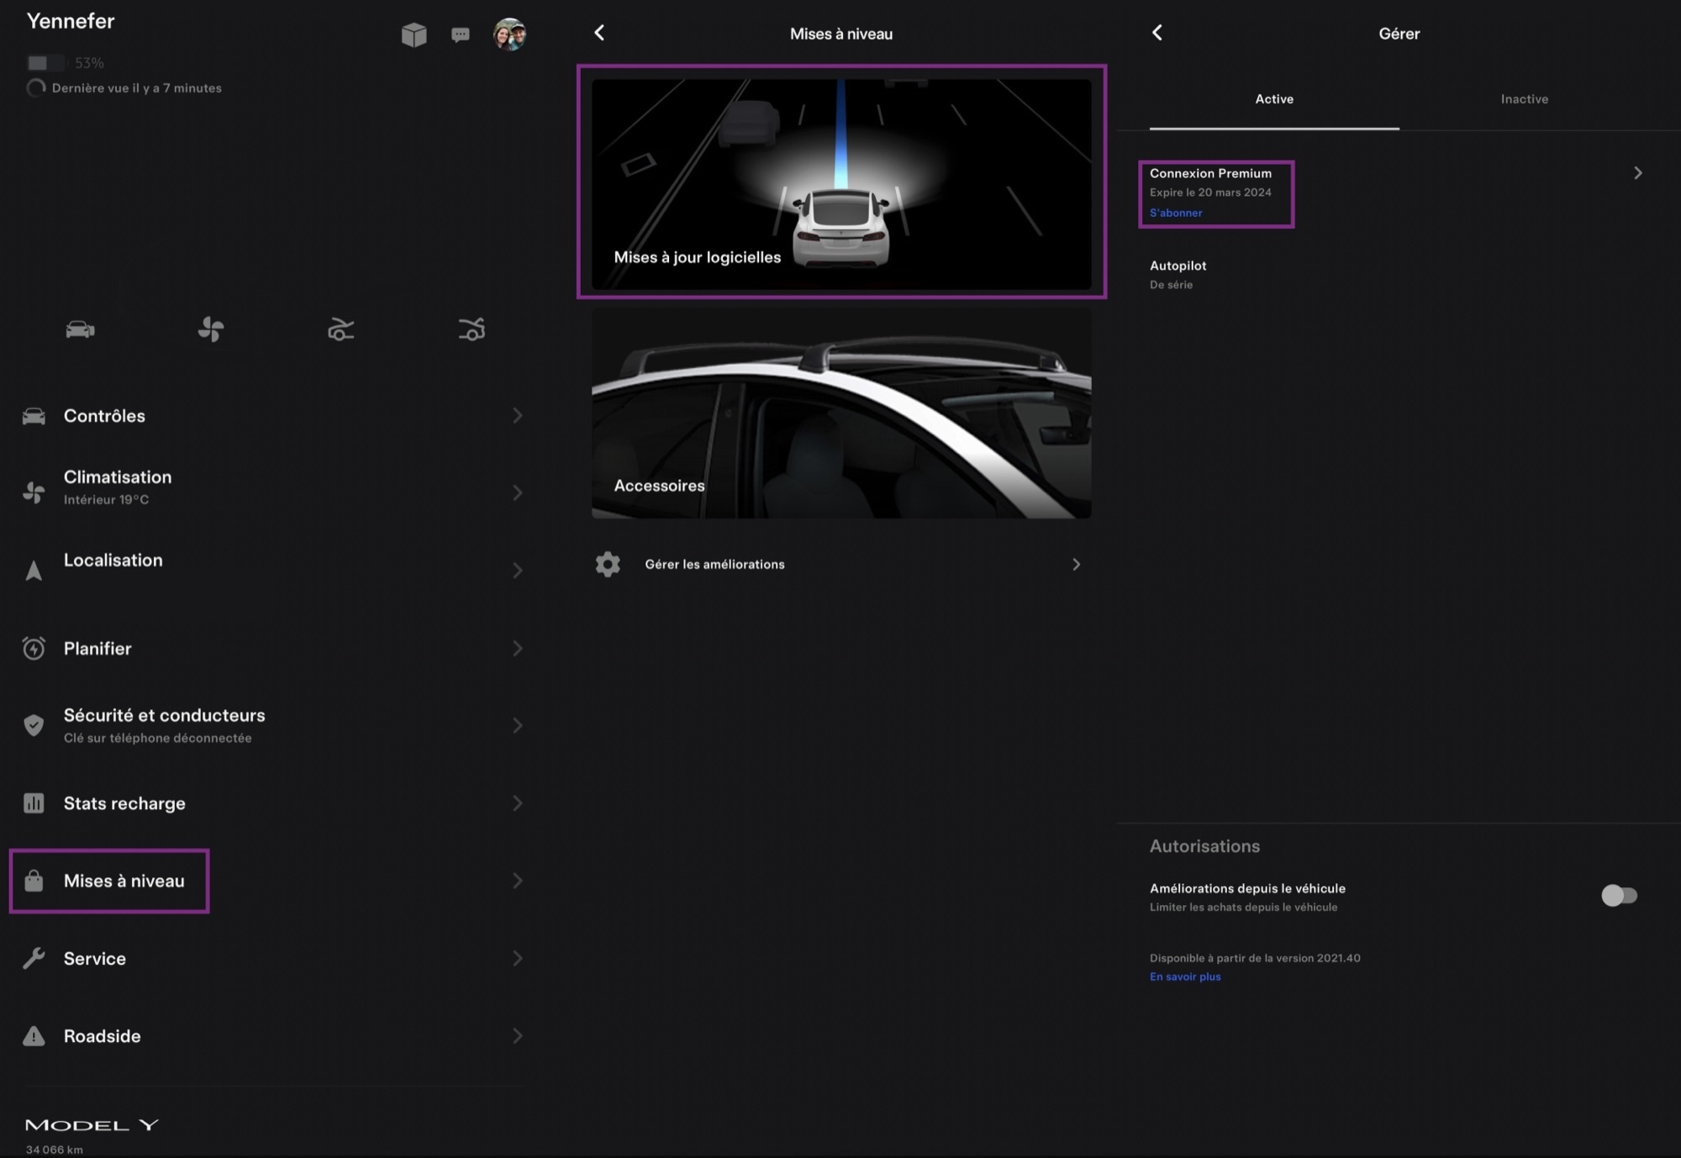Click the clock icon beside Planifier
The image size is (1681, 1158).
click(x=34, y=648)
